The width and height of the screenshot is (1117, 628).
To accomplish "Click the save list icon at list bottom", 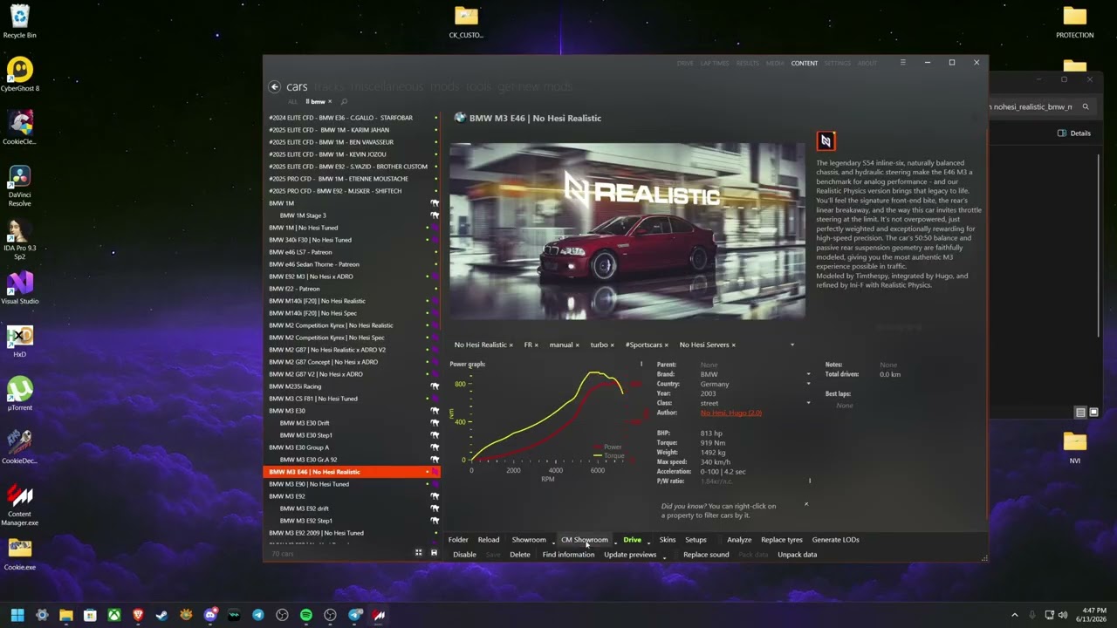I will [434, 553].
